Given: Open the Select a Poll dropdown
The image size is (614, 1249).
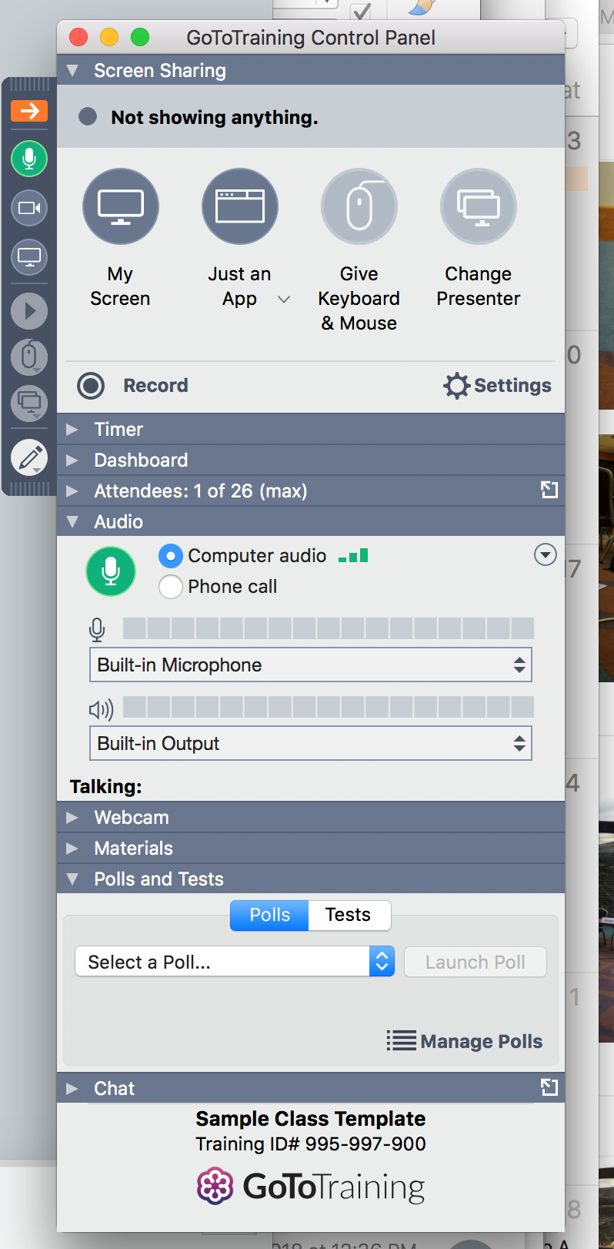Looking at the screenshot, I should tap(235, 962).
